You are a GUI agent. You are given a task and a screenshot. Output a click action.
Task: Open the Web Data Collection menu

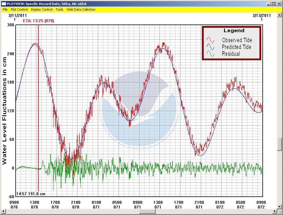(81, 9)
